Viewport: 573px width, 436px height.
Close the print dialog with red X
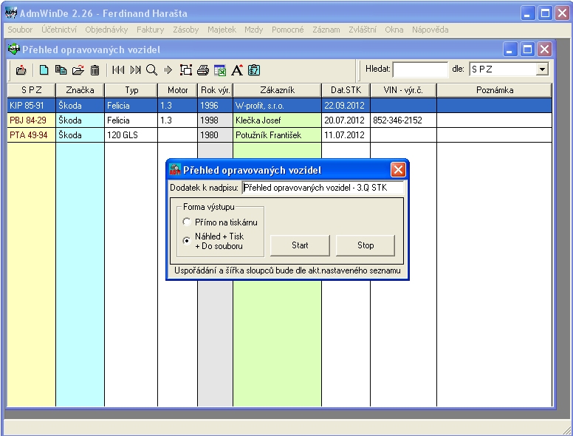click(398, 170)
